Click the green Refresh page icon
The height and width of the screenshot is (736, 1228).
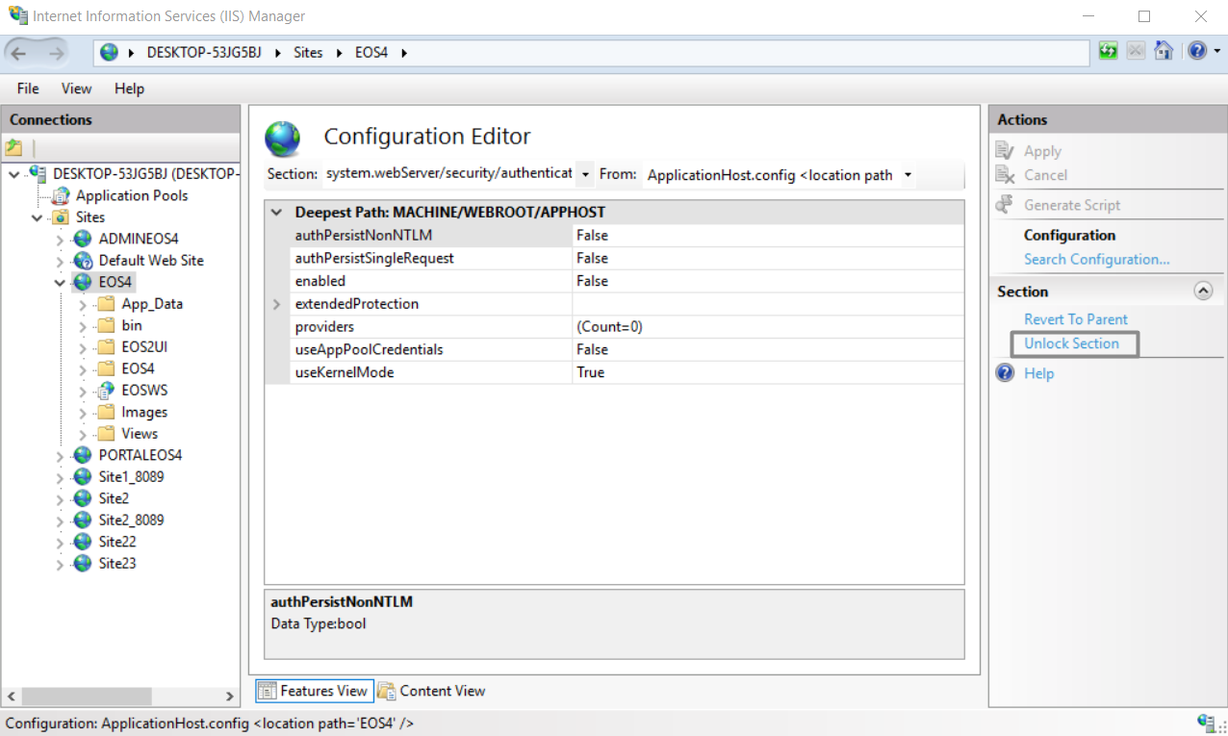pyautogui.click(x=1109, y=51)
